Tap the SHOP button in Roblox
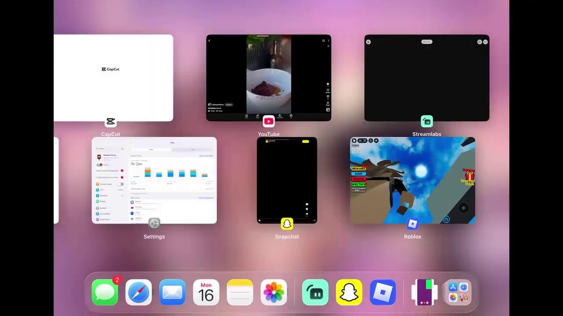The image size is (563, 316). coord(358,174)
